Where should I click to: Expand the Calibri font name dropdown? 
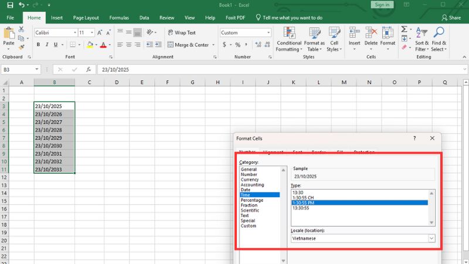pyautogui.click(x=74, y=33)
